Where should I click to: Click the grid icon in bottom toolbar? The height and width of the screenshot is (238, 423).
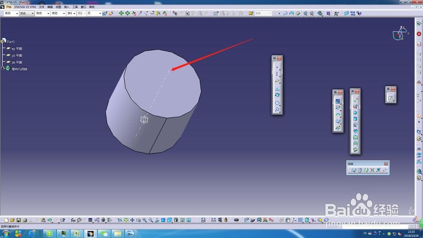coord(300,220)
